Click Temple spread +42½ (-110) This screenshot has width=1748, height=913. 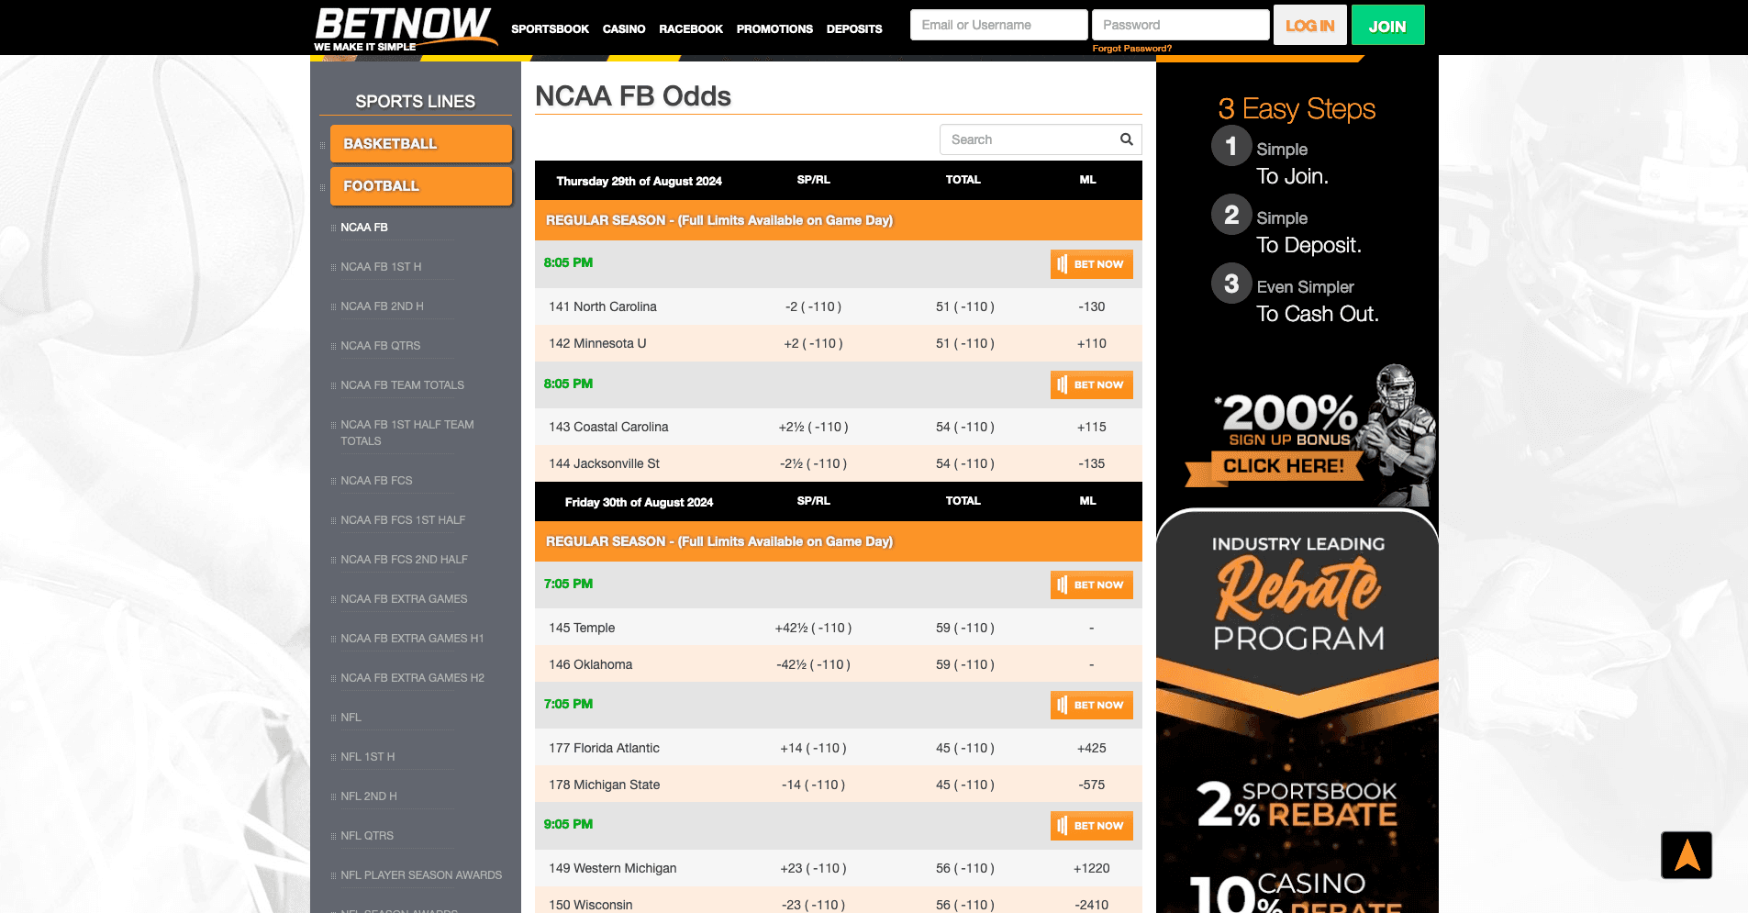813,629
